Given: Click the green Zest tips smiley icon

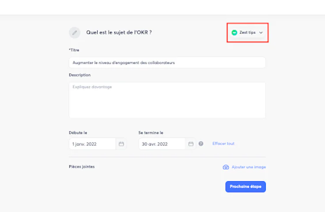Looking at the screenshot, I should click(234, 33).
